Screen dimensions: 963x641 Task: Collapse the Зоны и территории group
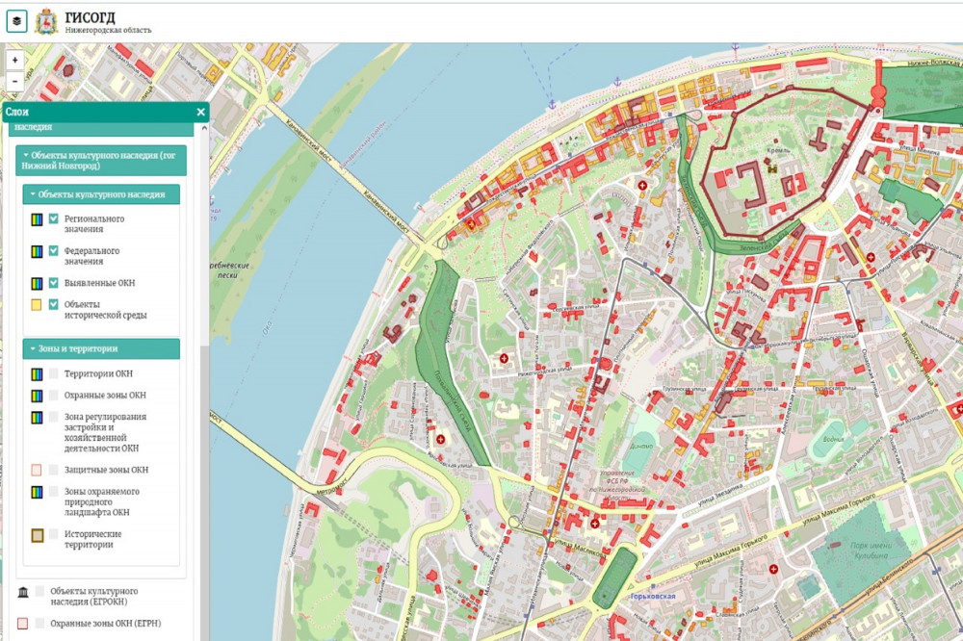point(101,348)
